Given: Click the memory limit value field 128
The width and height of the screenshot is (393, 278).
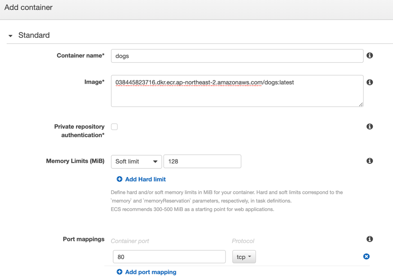Looking at the screenshot, I should (202, 162).
